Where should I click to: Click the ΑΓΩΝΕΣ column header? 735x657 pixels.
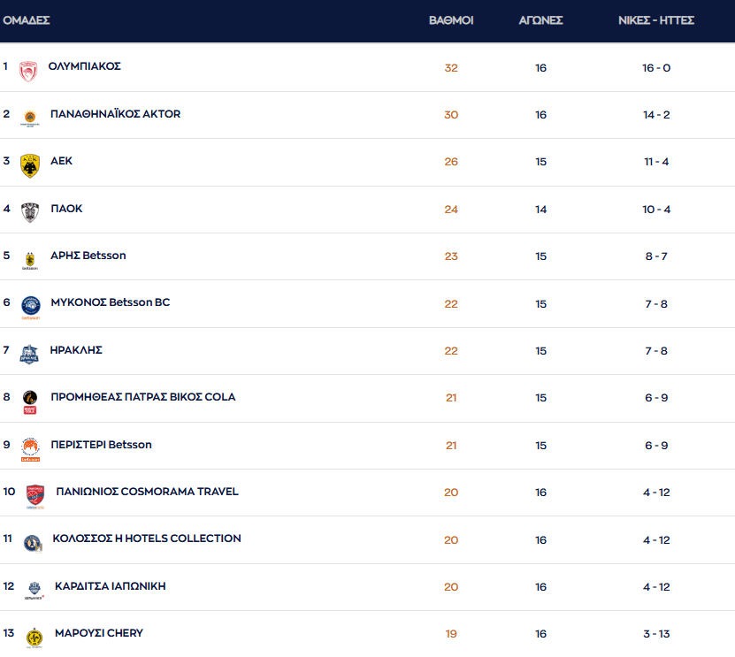coord(540,20)
